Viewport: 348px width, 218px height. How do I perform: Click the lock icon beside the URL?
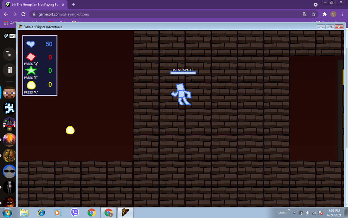click(34, 14)
